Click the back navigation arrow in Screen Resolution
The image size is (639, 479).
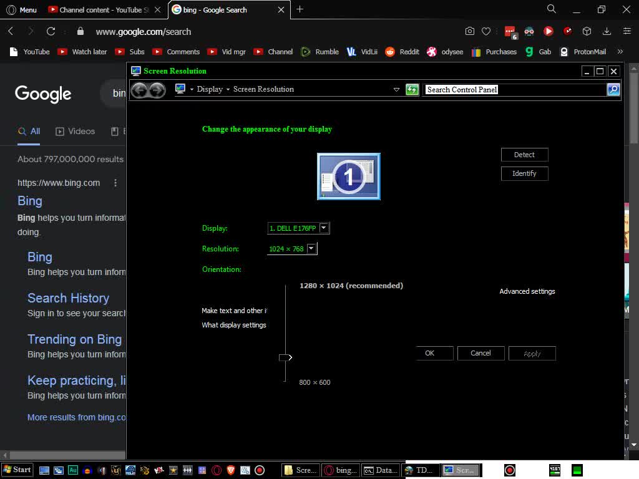(139, 89)
